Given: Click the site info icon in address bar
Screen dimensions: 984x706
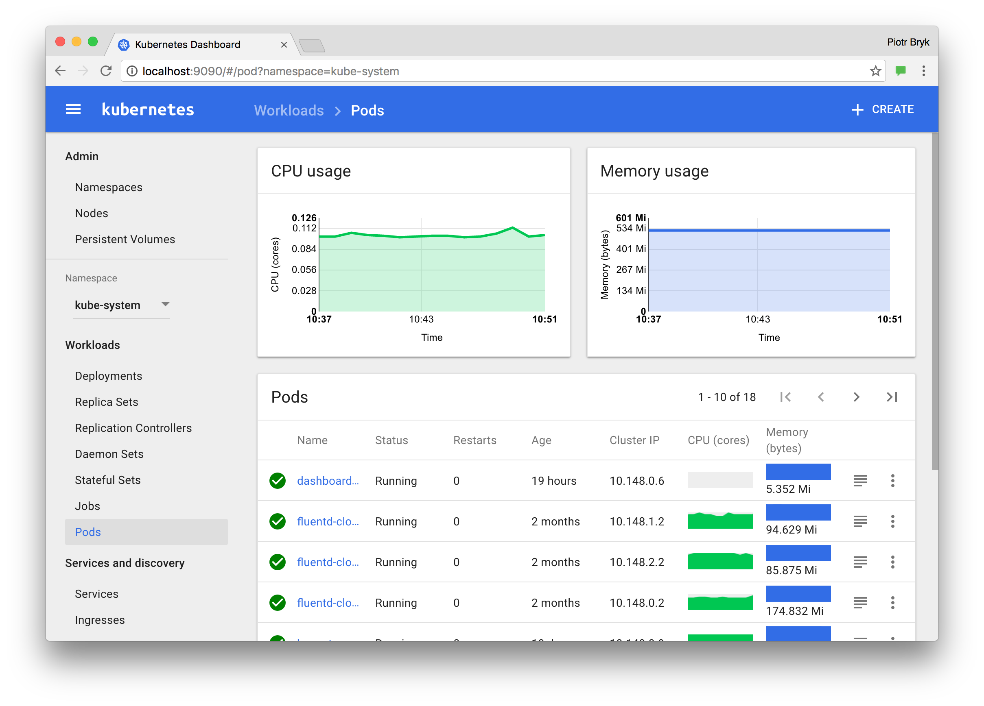Looking at the screenshot, I should click(132, 71).
